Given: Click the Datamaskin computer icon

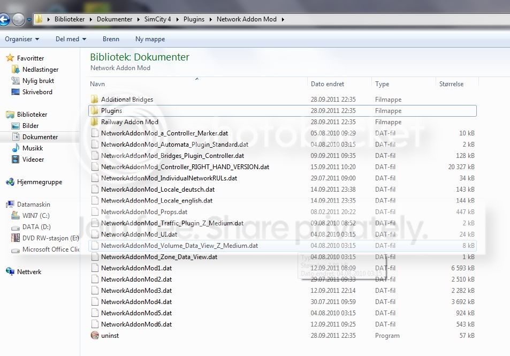Looking at the screenshot, I should [x=10, y=204].
